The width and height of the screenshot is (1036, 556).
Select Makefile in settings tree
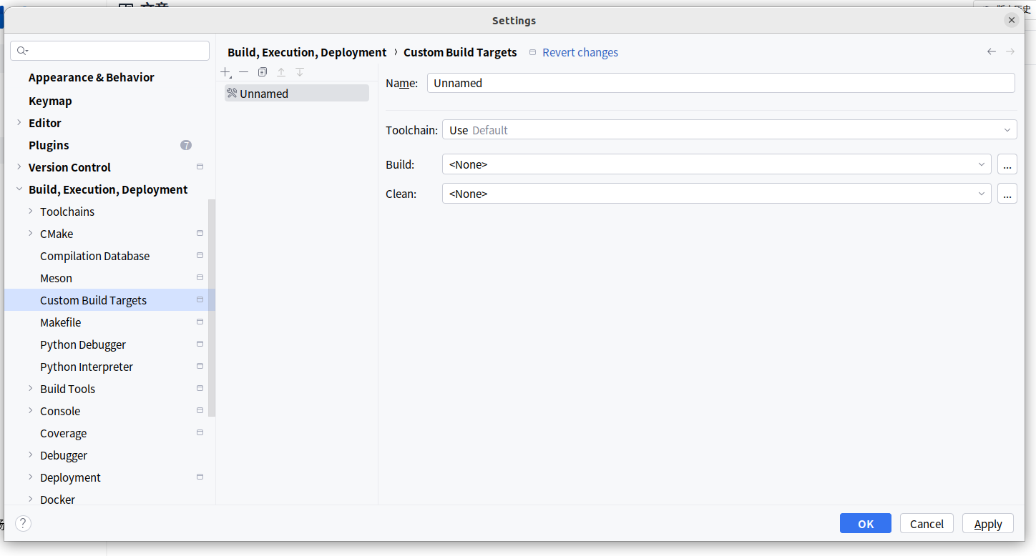pyautogui.click(x=61, y=322)
